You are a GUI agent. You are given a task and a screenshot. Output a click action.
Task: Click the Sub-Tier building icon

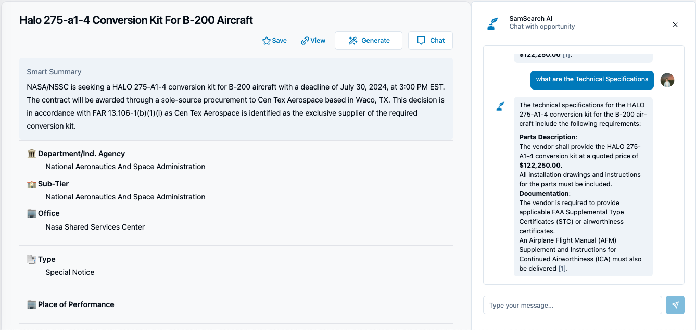(x=32, y=184)
